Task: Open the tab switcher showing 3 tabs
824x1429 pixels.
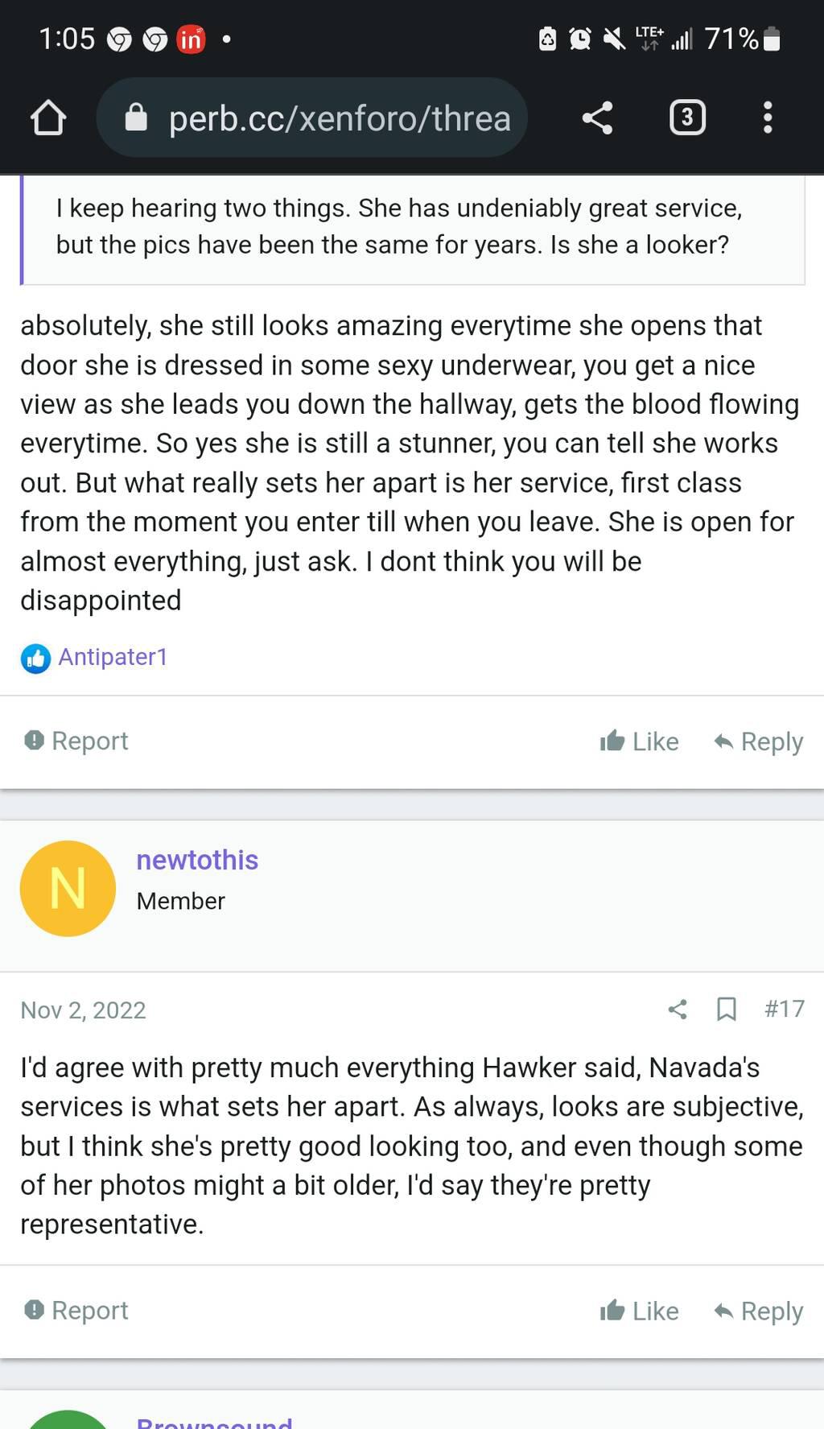Action: (686, 118)
